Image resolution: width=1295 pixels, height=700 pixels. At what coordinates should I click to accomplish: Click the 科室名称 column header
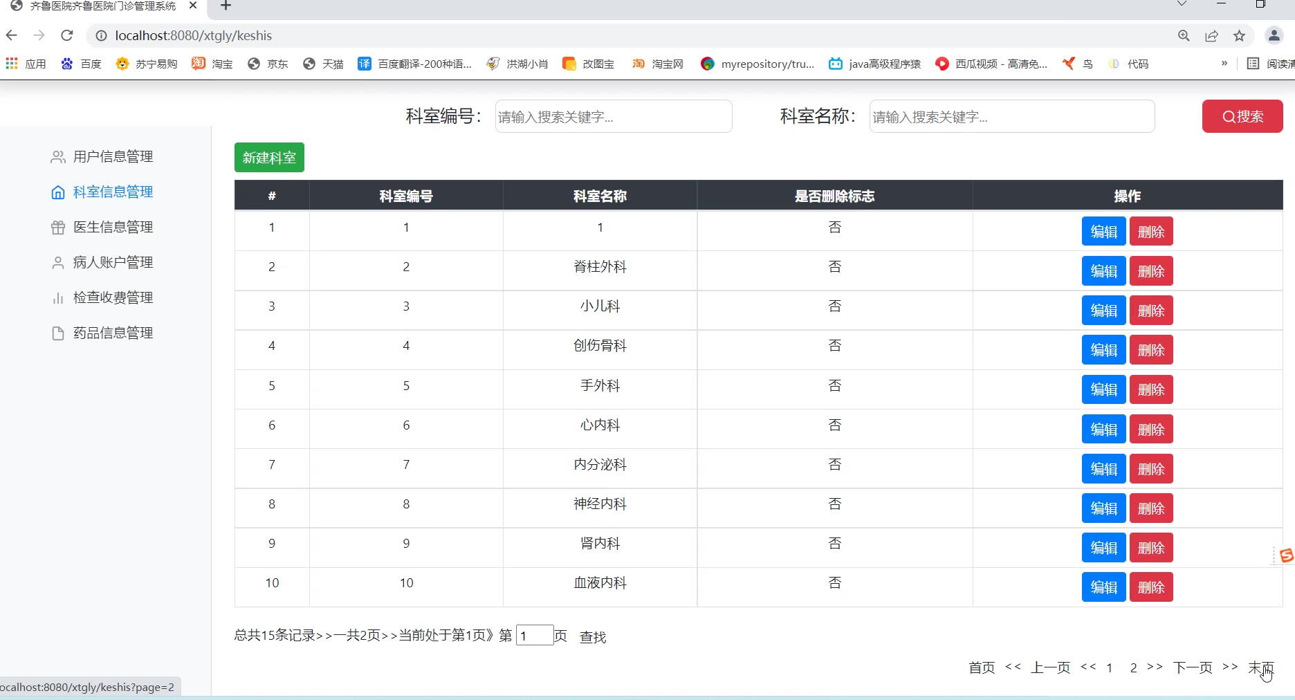[x=600, y=196]
